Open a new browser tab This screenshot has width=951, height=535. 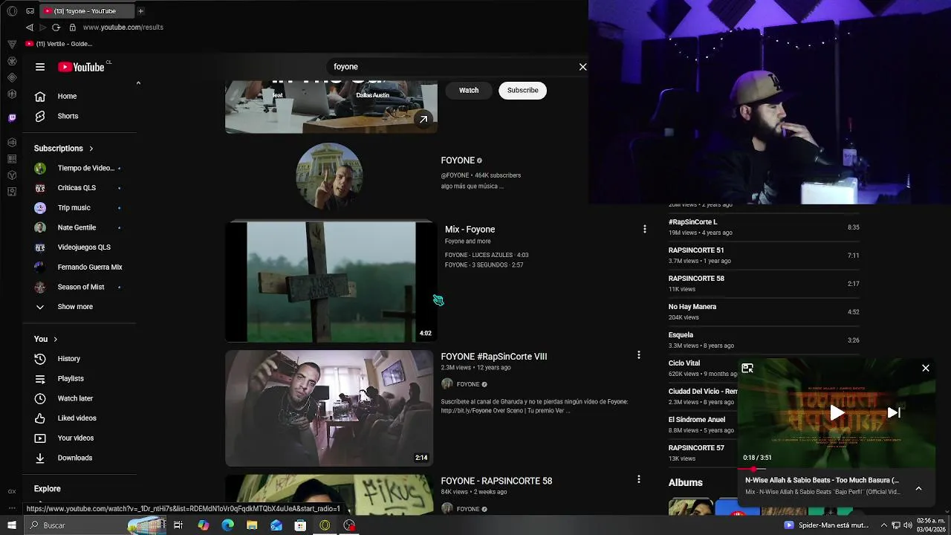[140, 11]
